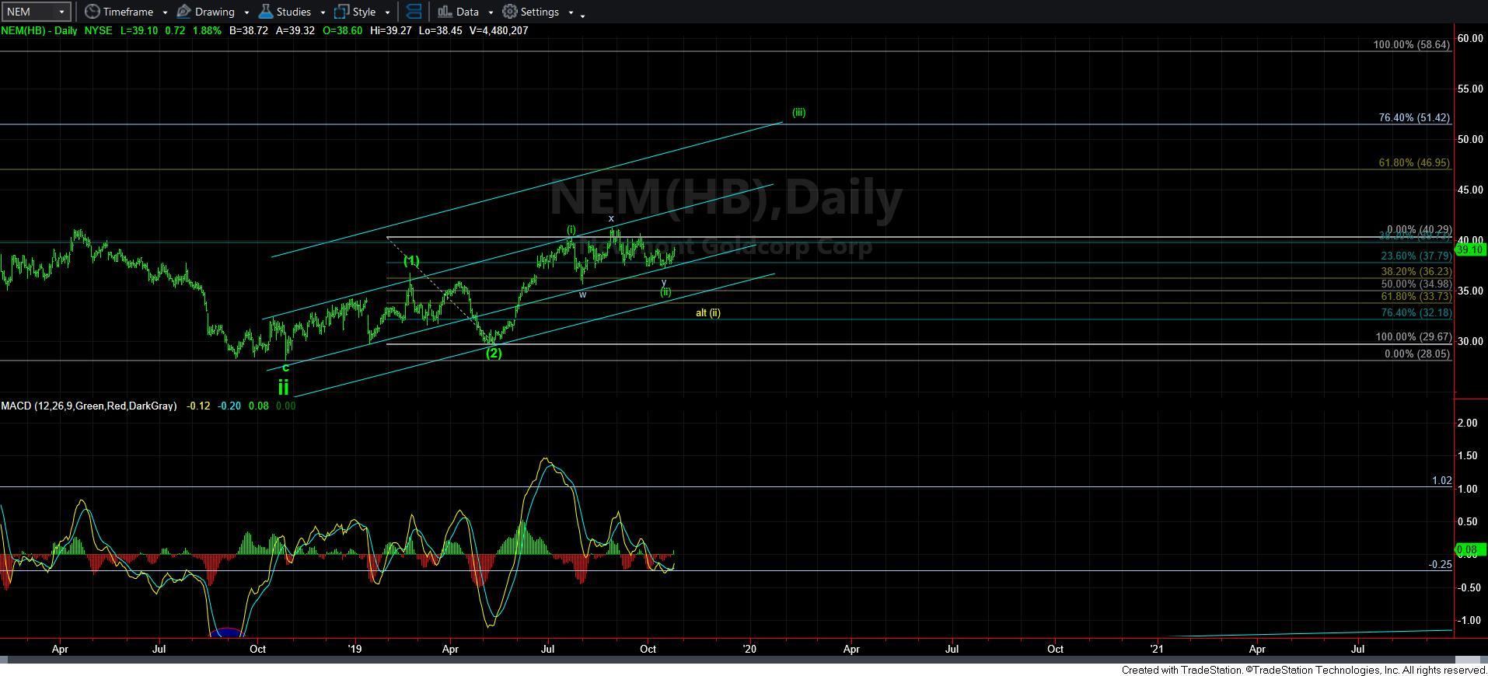
Task: Click the Data bar chart icon
Action: coord(445,12)
